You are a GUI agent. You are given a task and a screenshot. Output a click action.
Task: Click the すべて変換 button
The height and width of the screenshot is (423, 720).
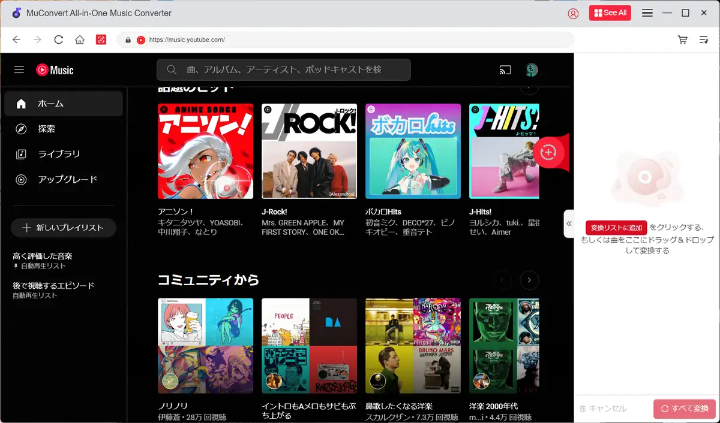click(x=685, y=409)
